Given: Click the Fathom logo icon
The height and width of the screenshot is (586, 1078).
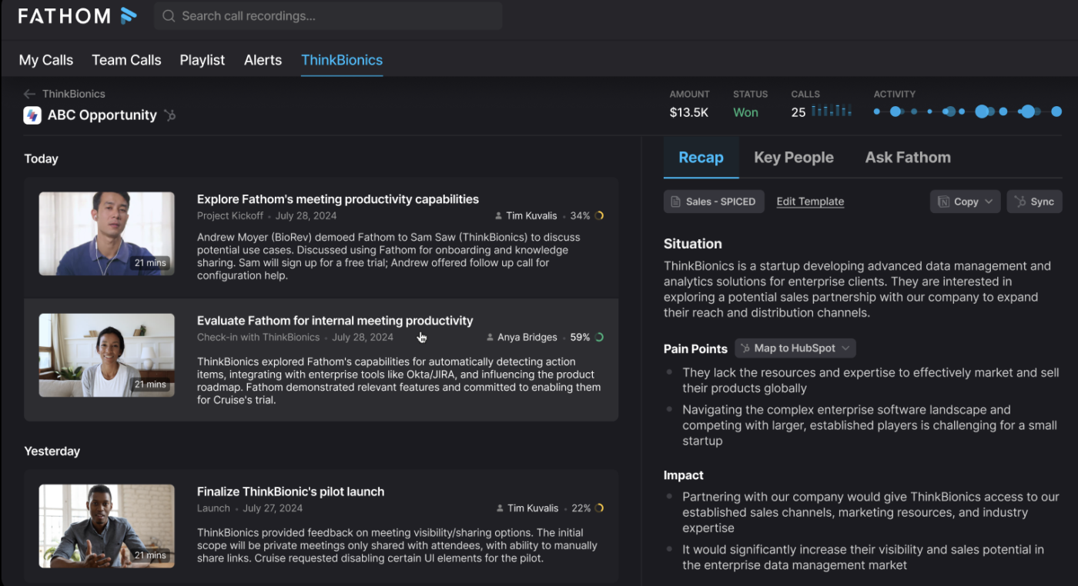Looking at the screenshot, I should (x=129, y=15).
